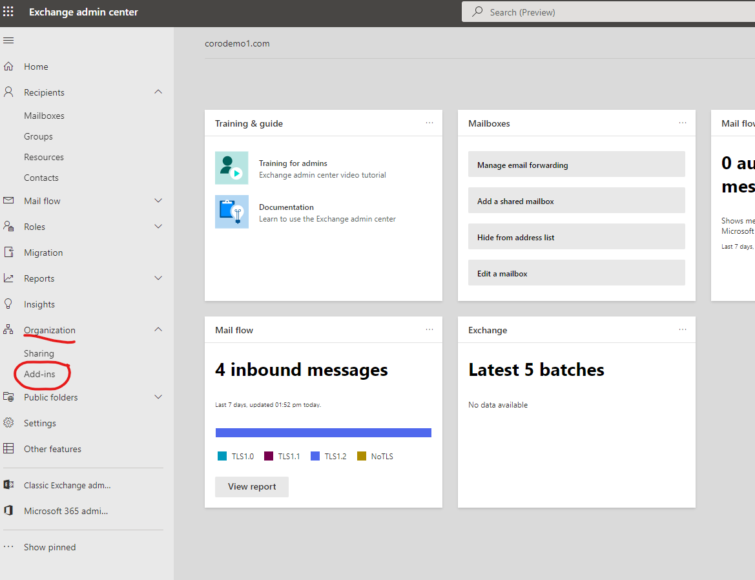The height and width of the screenshot is (580, 755).
Task: Click the Roles person-lock icon
Action: [8, 226]
